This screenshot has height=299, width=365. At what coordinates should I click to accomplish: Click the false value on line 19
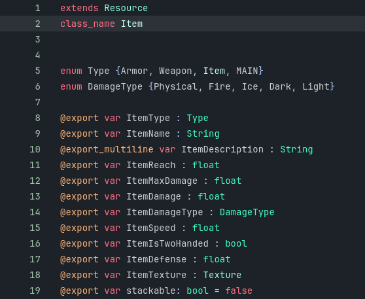(x=239, y=290)
